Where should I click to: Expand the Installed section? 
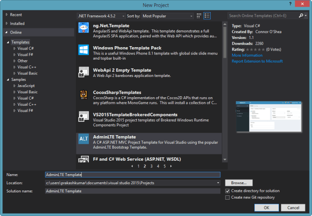point(7,24)
